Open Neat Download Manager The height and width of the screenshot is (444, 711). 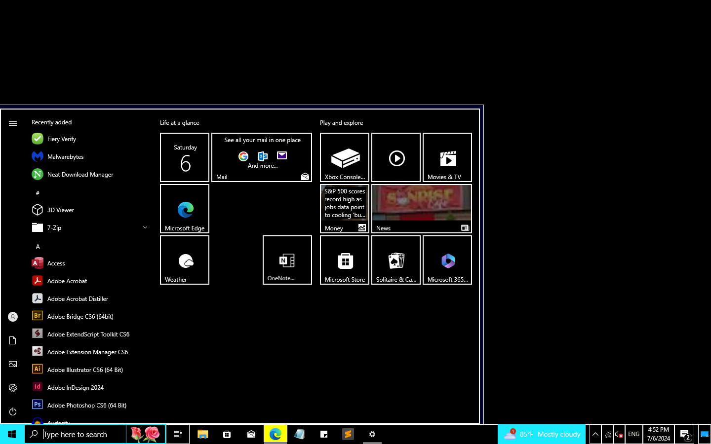coord(90,175)
